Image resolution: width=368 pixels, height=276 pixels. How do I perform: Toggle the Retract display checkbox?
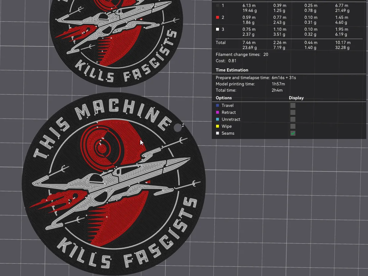[293, 113]
